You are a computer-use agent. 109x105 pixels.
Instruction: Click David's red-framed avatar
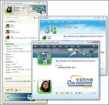click(x=8, y=32)
